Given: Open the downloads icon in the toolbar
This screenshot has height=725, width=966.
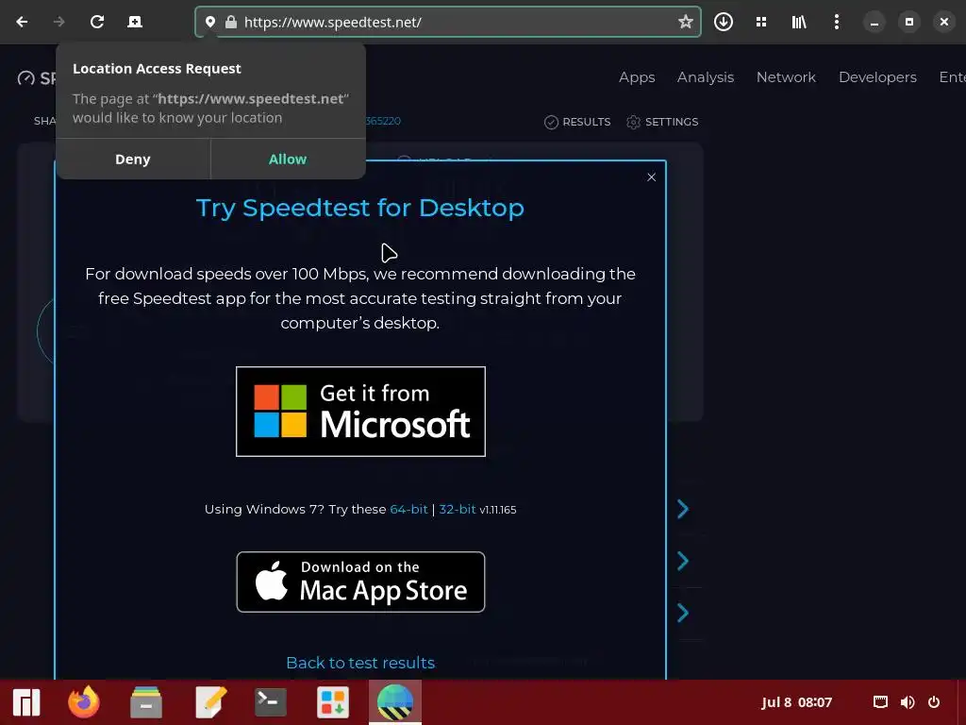Looking at the screenshot, I should point(724,23).
